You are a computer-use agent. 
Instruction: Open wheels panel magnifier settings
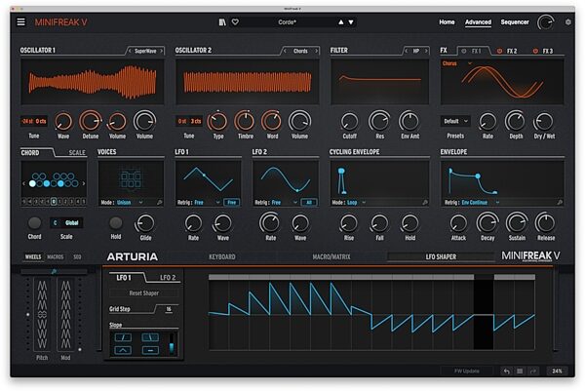pyautogui.click(x=54, y=272)
